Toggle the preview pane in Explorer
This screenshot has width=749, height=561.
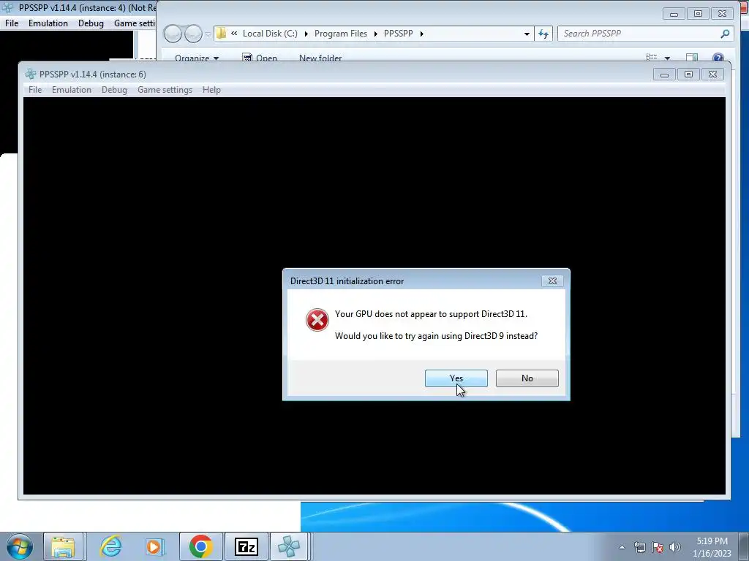coord(692,57)
